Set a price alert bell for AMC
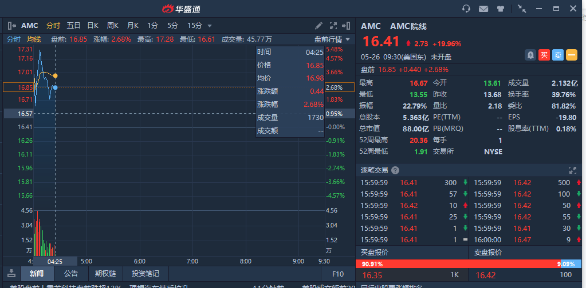This screenshot has height=288, width=586. [x=531, y=55]
